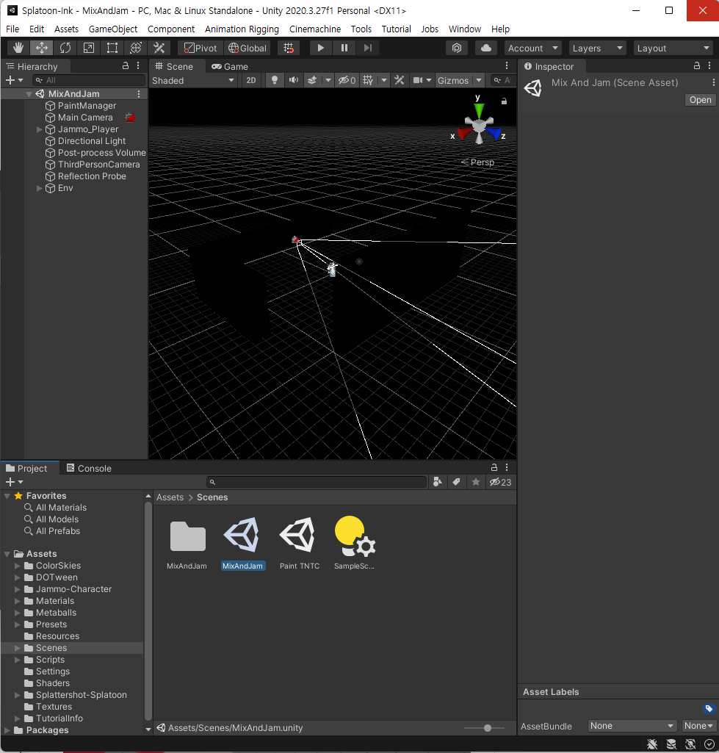This screenshot has width=719, height=753.
Task: Save search to favorites star icon
Action: tap(476, 482)
